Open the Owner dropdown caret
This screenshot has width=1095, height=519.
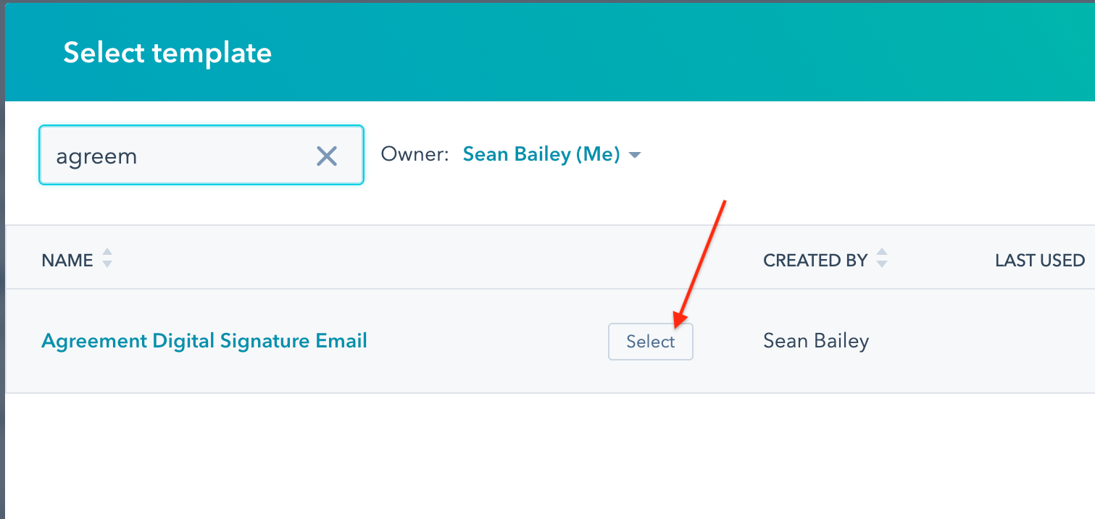click(x=635, y=155)
